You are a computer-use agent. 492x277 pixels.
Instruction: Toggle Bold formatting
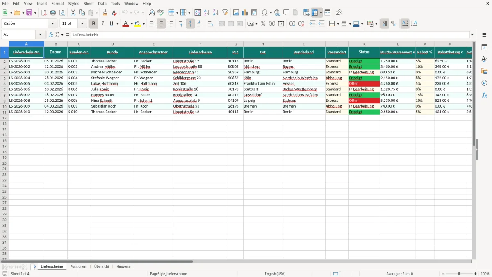94,24
